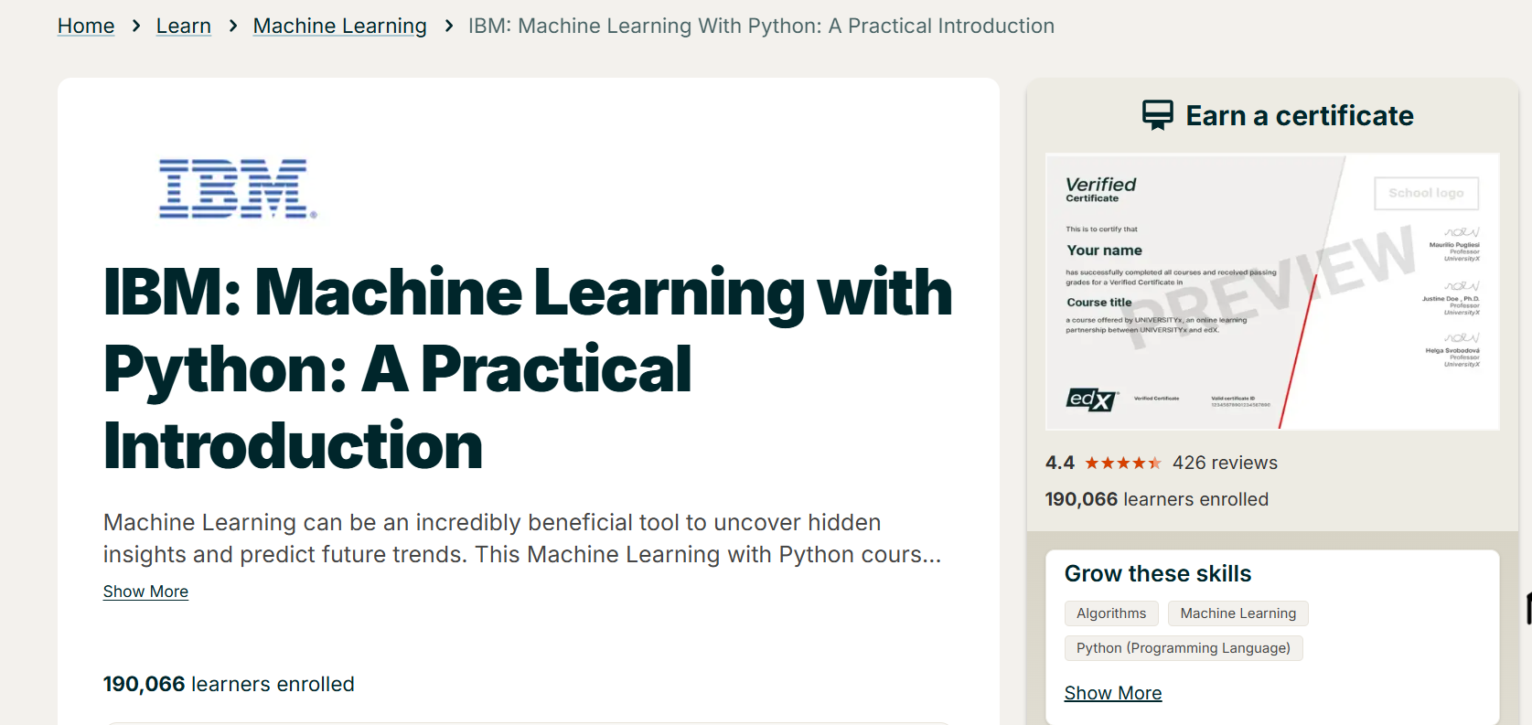Click the current page breadcrumb title
This screenshot has width=1532, height=725.
[761, 26]
